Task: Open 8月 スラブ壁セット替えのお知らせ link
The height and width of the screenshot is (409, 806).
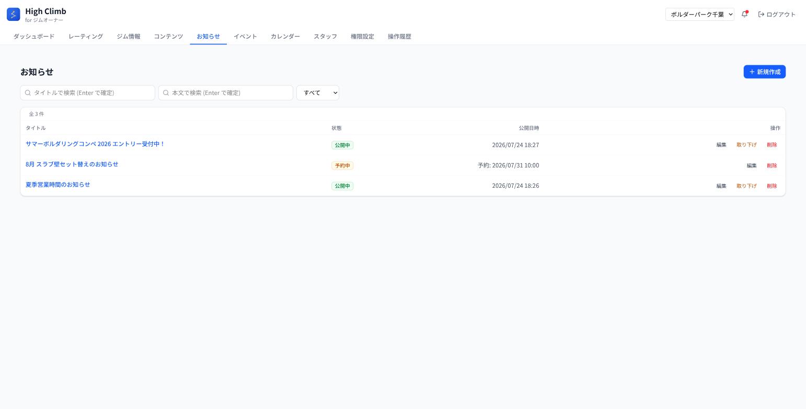Action: [72, 164]
